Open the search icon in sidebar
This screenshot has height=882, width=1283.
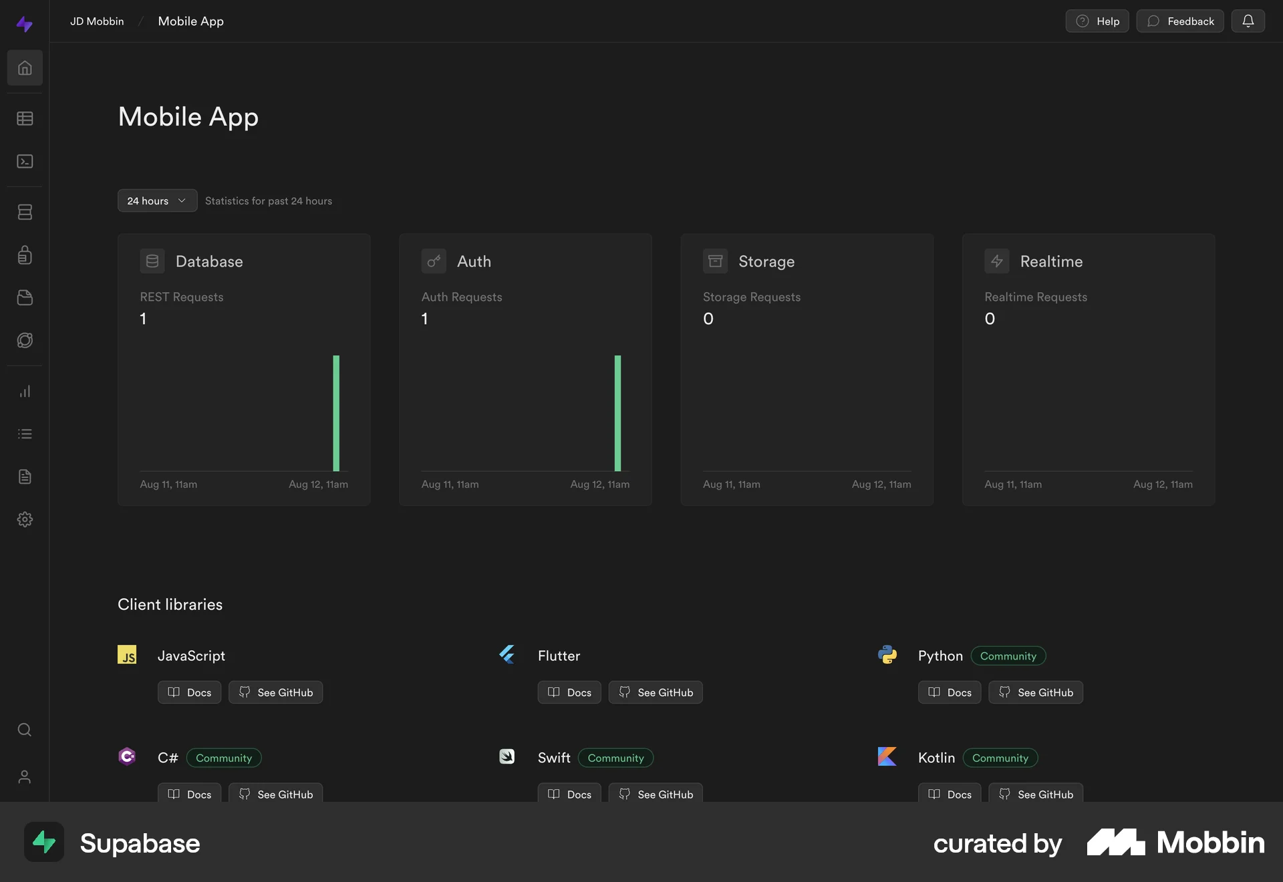pos(25,729)
